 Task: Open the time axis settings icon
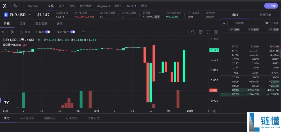point(215,111)
